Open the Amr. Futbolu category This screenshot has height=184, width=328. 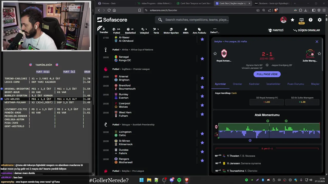pyautogui.click(x=199, y=31)
